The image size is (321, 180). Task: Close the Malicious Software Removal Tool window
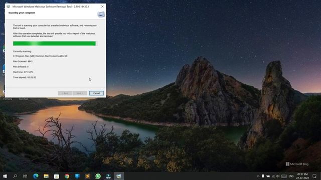click(x=102, y=6)
